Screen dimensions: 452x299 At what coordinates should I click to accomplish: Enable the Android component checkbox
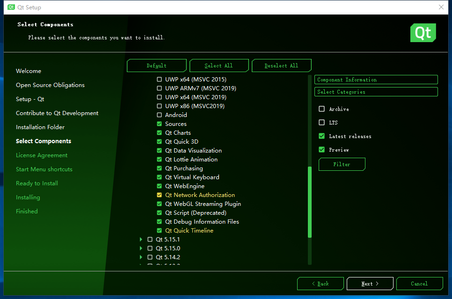coord(159,115)
